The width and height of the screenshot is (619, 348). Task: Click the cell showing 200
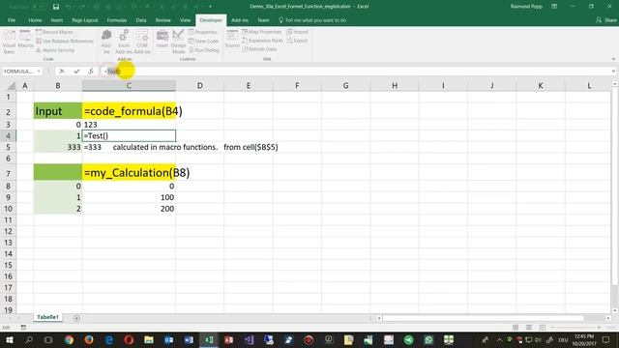coord(129,209)
